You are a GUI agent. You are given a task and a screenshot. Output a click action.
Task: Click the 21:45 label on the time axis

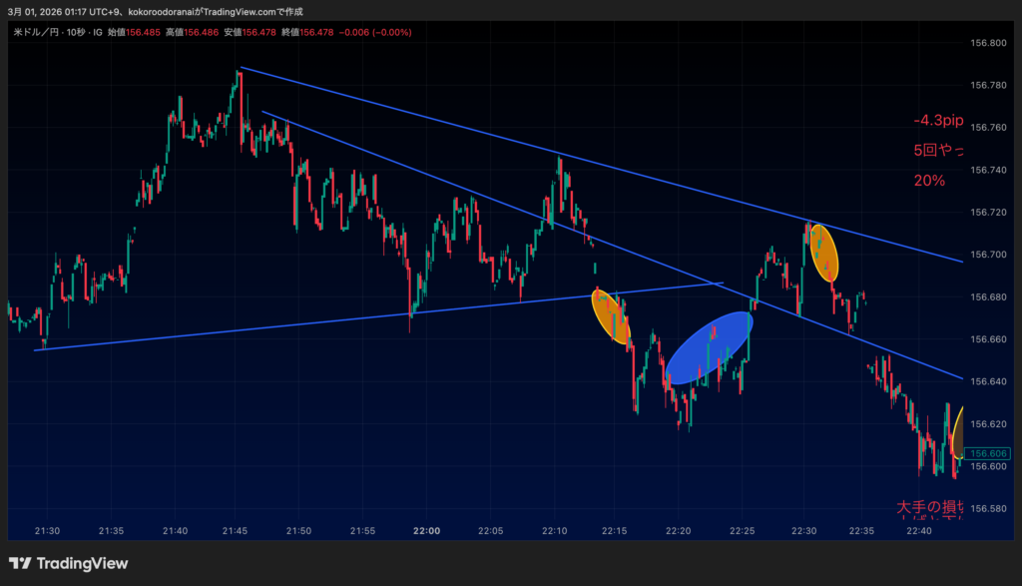point(237,530)
